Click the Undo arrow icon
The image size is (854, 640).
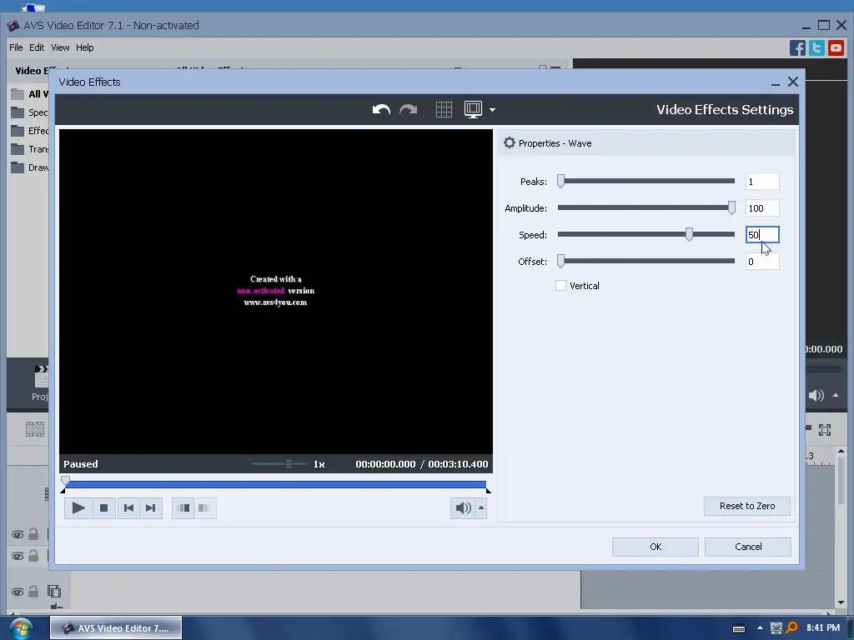point(381,110)
